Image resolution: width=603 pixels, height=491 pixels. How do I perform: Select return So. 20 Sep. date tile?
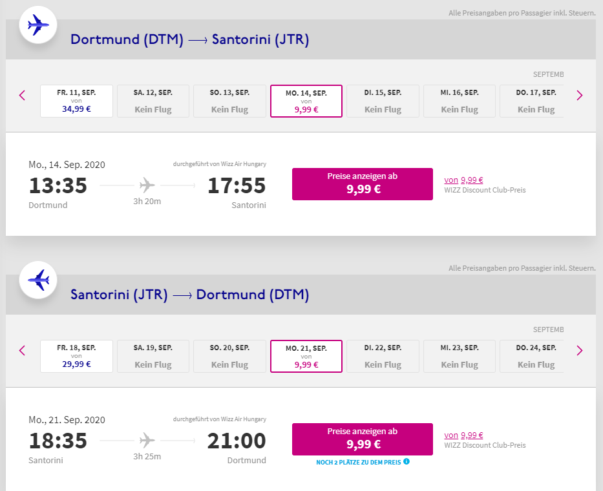(229, 357)
